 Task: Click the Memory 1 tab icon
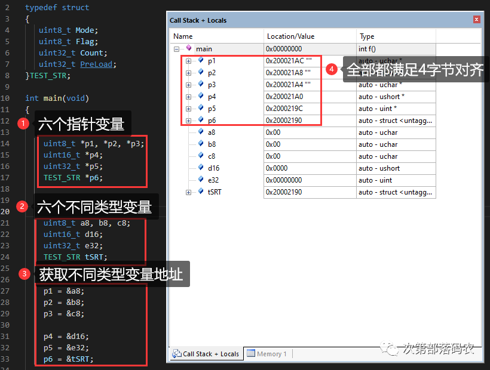point(250,353)
